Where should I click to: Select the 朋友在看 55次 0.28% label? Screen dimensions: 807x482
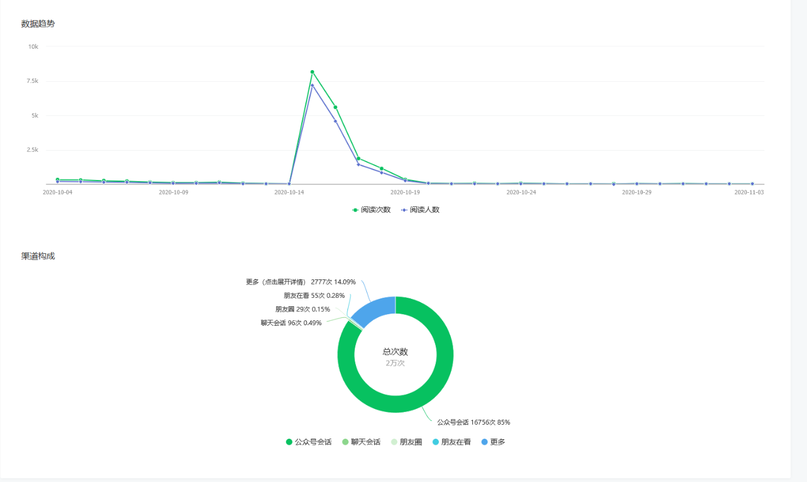point(314,295)
